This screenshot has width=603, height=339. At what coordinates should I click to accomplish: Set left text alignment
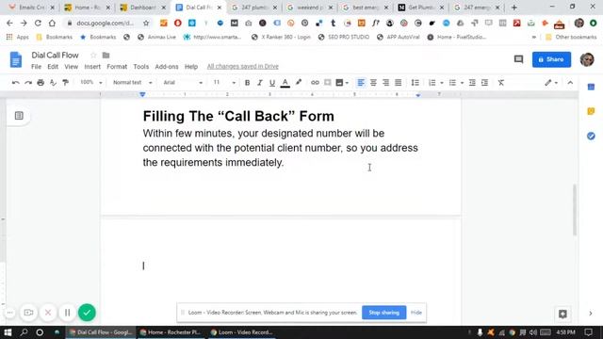[361, 83]
